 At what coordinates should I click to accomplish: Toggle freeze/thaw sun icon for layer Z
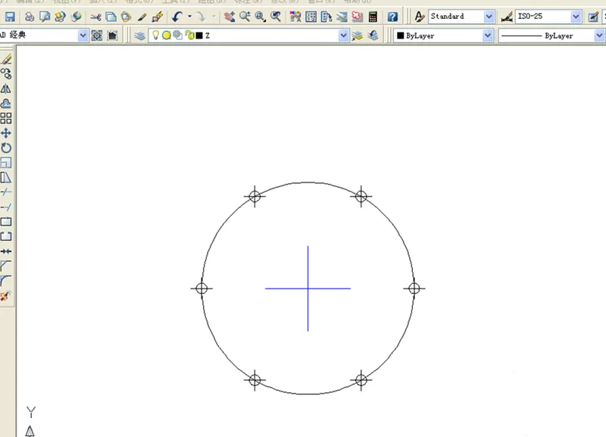pos(166,36)
